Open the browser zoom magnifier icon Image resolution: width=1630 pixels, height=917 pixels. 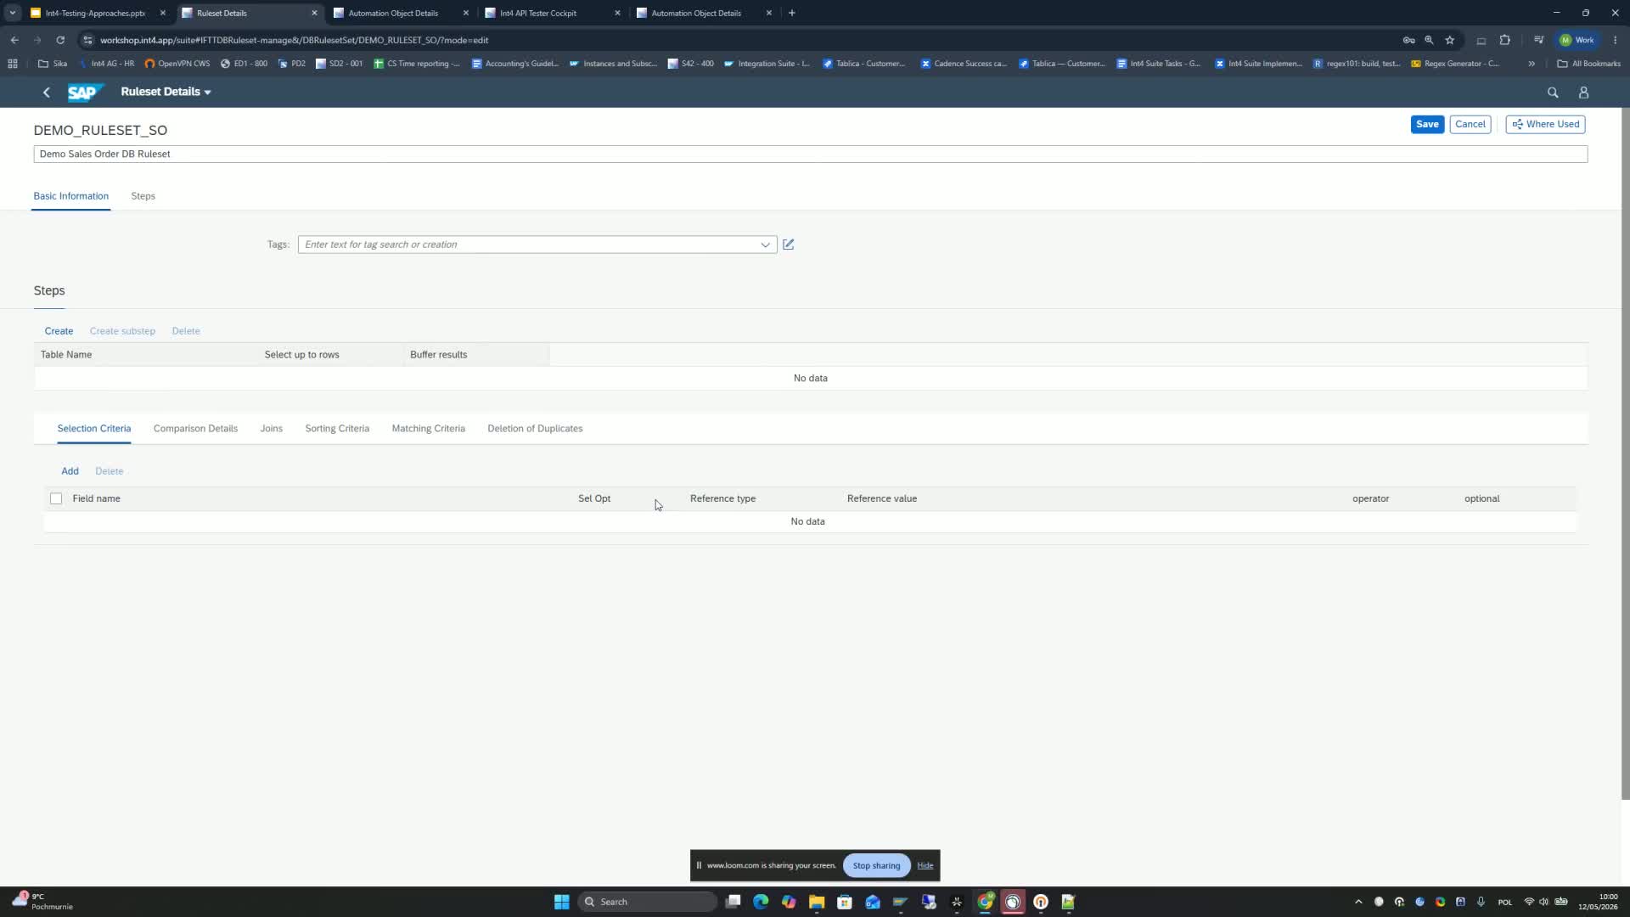click(x=1429, y=40)
